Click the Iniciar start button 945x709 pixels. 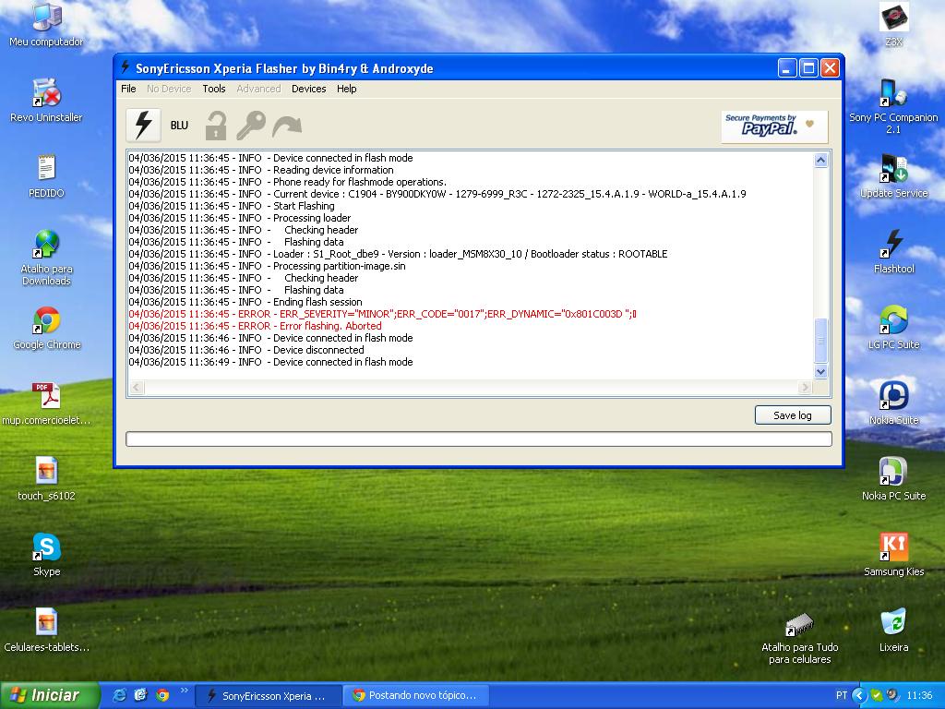[50, 695]
